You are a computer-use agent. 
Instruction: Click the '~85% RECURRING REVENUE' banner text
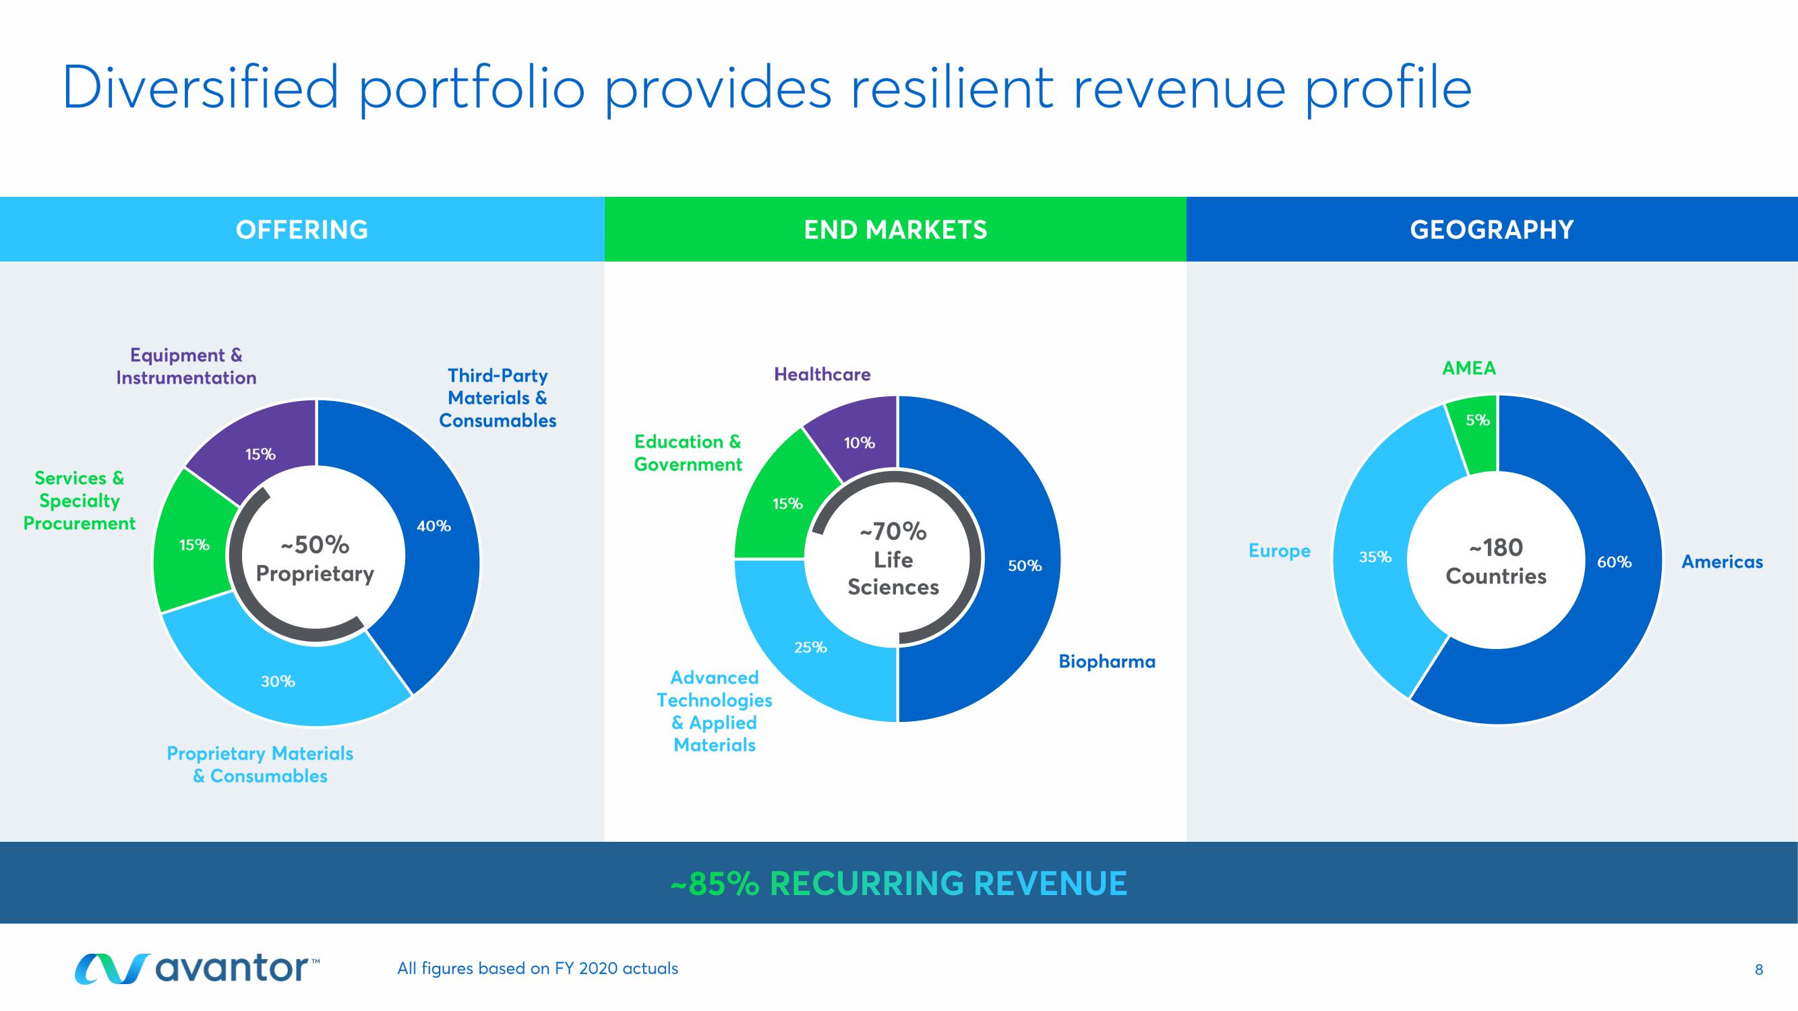point(899,884)
